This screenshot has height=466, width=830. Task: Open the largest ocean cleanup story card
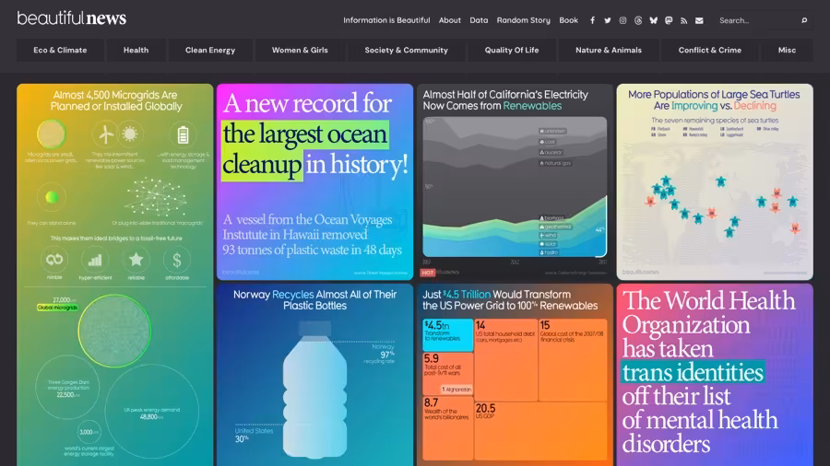(315, 181)
